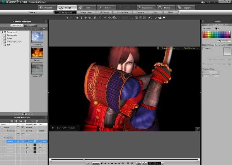Open the Light sub-tab

(x=155, y=12)
